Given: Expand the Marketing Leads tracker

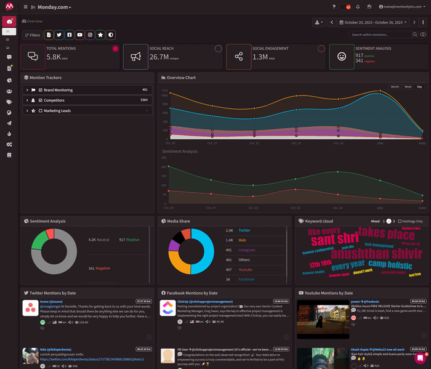Looking at the screenshot, I should click(x=27, y=110).
